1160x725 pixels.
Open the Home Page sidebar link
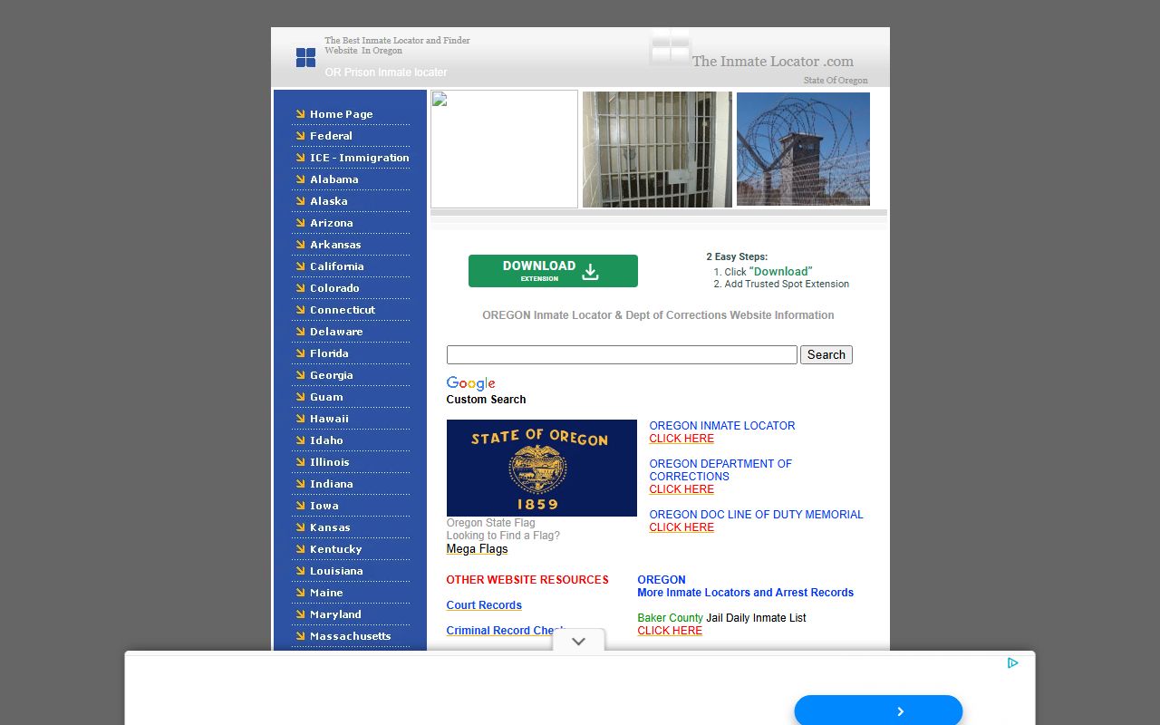[x=341, y=114]
